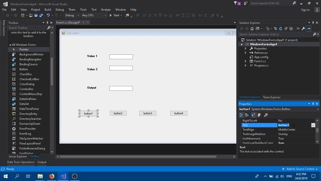
Task: Switch to the Team Explorer tab
Action: (x=272, y=97)
